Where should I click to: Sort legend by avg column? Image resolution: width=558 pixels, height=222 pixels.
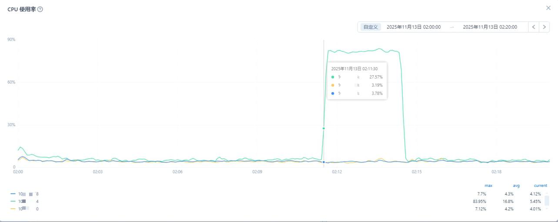pyautogui.click(x=516, y=186)
